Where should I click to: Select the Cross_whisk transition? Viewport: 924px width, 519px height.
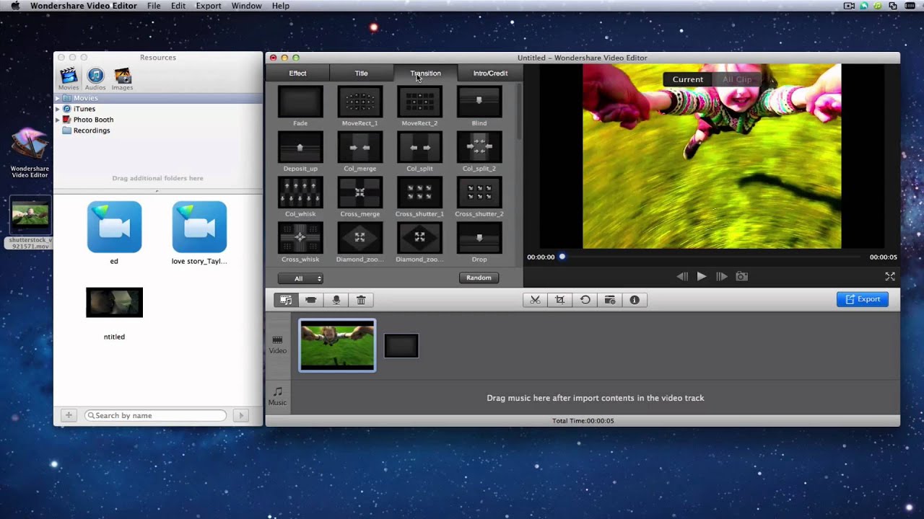coord(300,238)
